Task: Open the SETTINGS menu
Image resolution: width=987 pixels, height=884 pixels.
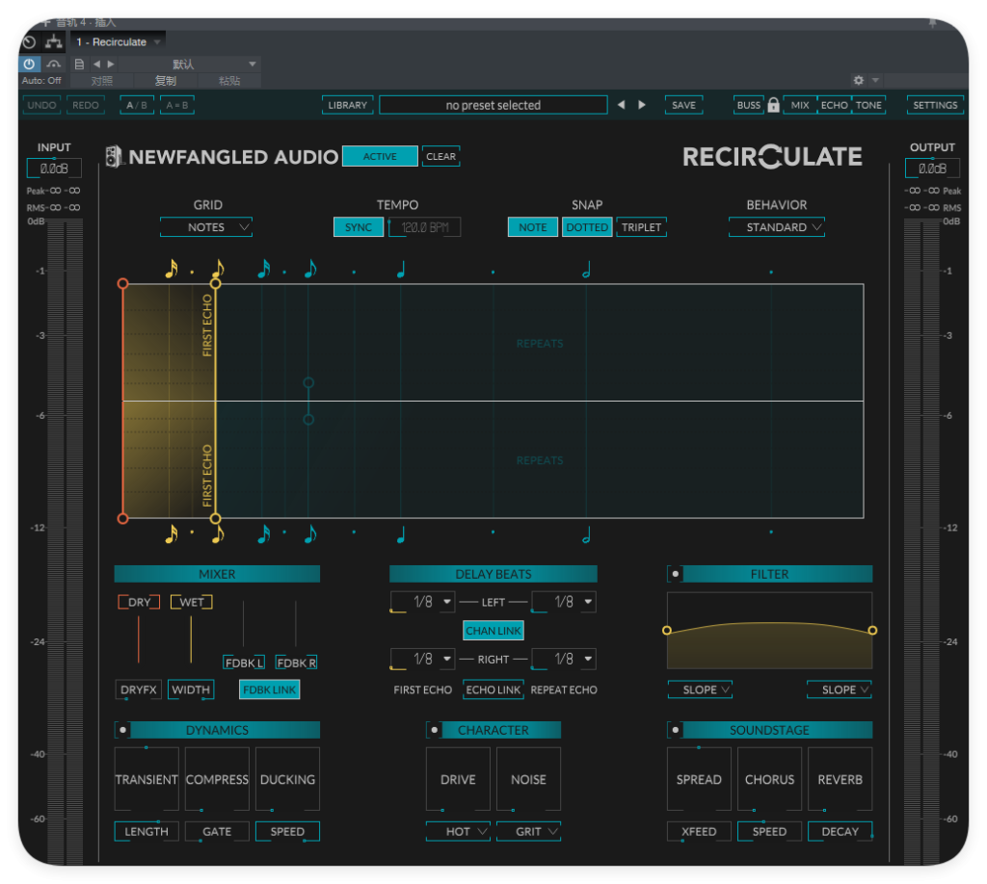Action: [935, 105]
